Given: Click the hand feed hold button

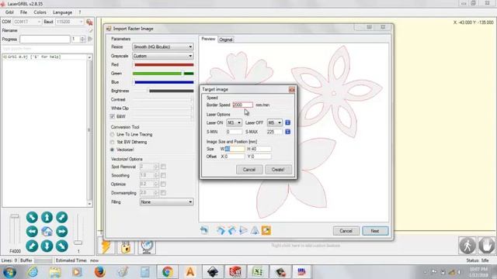Looking at the screenshot, I should tap(487, 246).
